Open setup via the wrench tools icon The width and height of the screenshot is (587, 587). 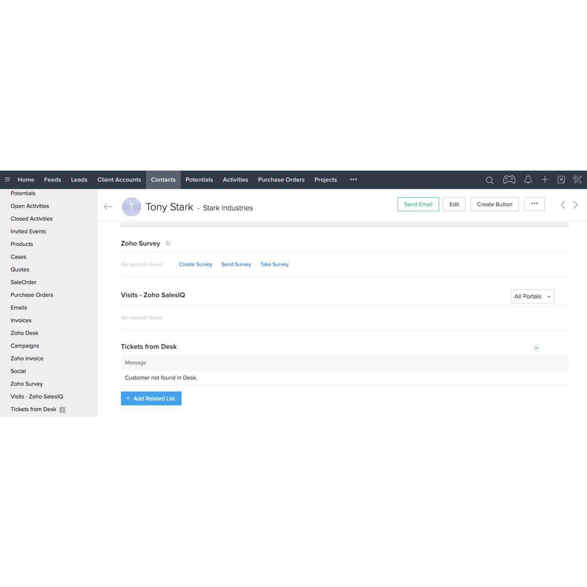(577, 180)
